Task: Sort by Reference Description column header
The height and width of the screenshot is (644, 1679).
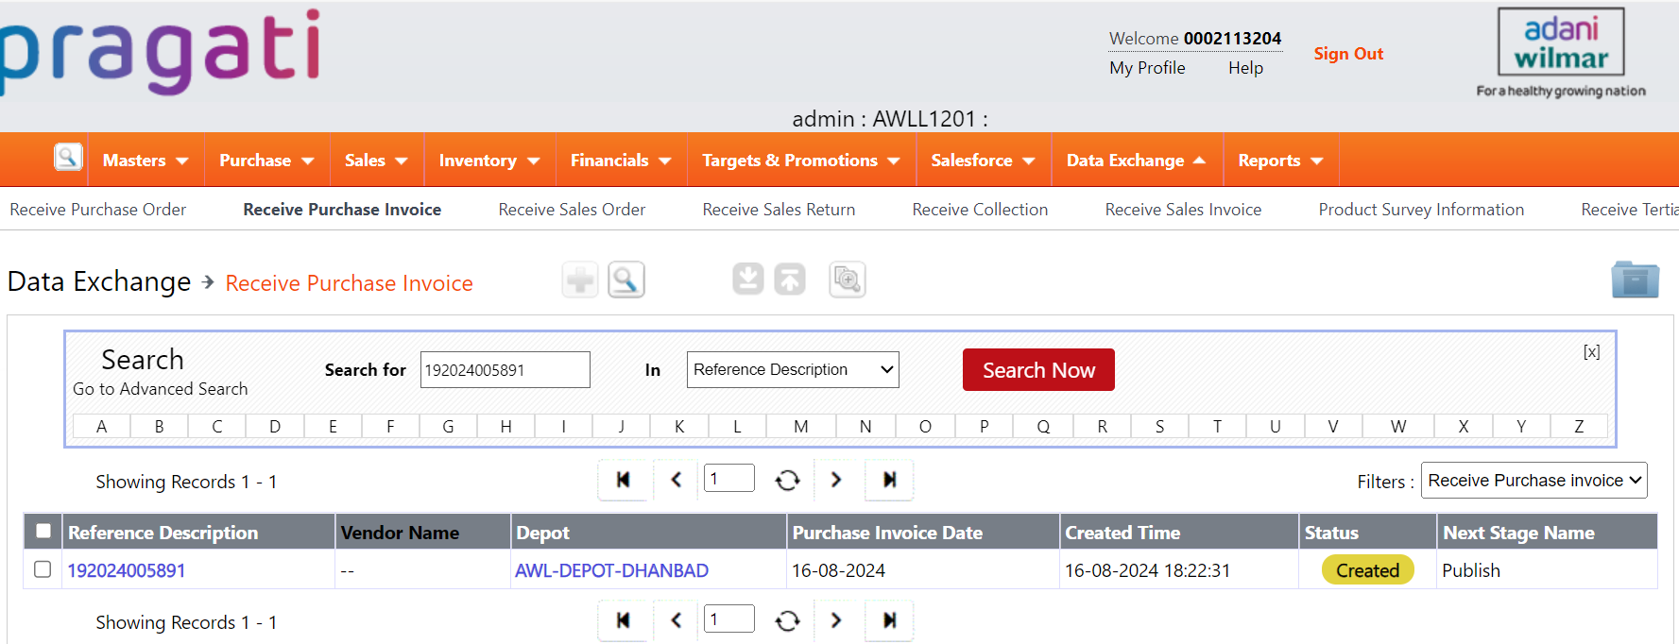Action: point(163,533)
